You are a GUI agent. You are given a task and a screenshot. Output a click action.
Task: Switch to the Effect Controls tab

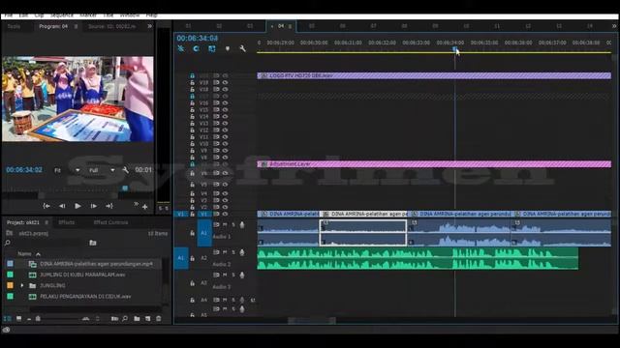click(x=110, y=222)
